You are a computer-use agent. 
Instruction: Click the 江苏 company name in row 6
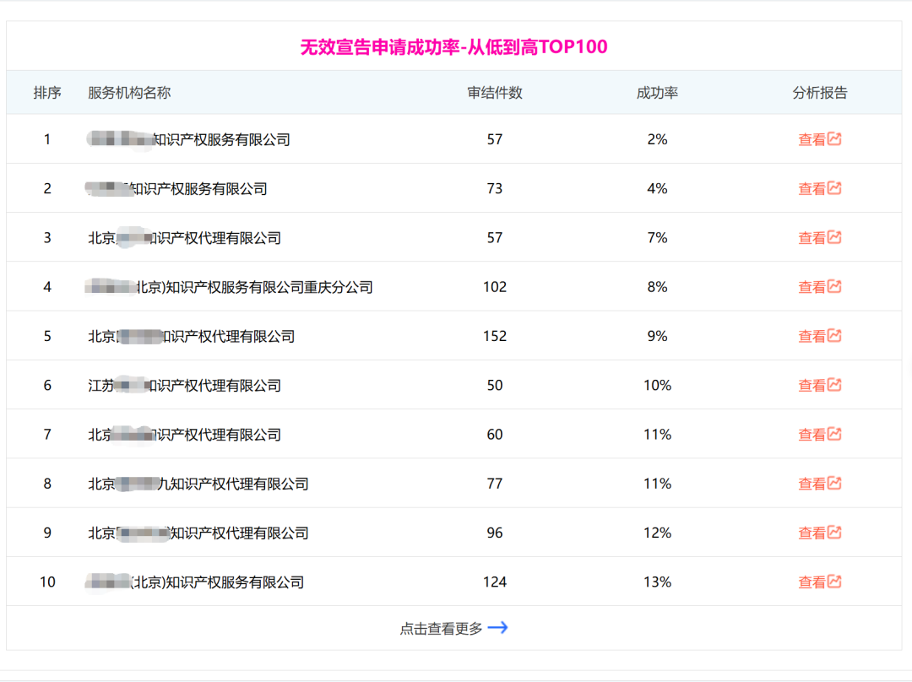click(x=184, y=386)
